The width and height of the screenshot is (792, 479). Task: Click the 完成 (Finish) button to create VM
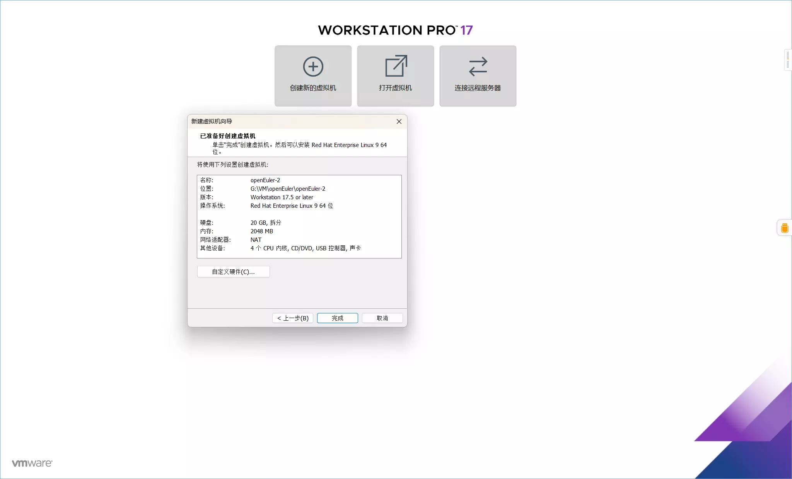337,318
